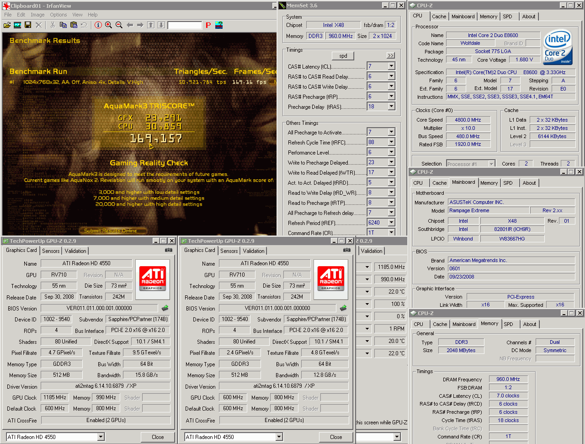
Task: Open CAS# Latency (tCL) dropdown in MemSet
Action: [391, 66]
